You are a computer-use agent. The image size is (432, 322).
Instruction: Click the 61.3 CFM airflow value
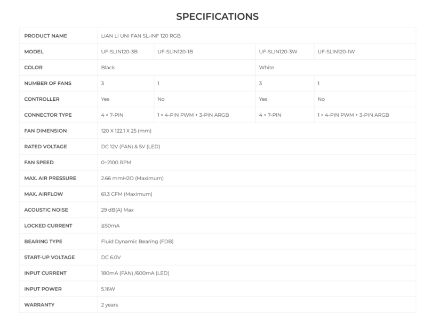pyautogui.click(x=126, y=194)
